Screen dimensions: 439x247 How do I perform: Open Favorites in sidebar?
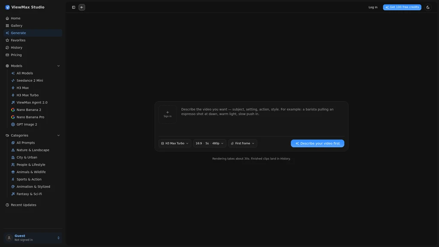point(33,40)
